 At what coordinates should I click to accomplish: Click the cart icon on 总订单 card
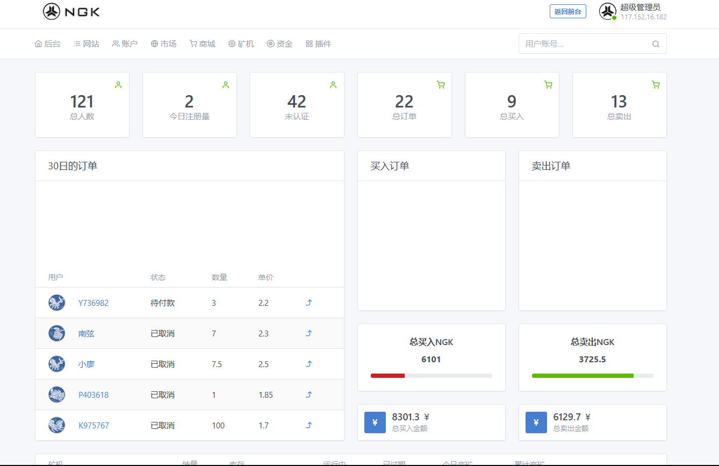[x=441, y=84]
